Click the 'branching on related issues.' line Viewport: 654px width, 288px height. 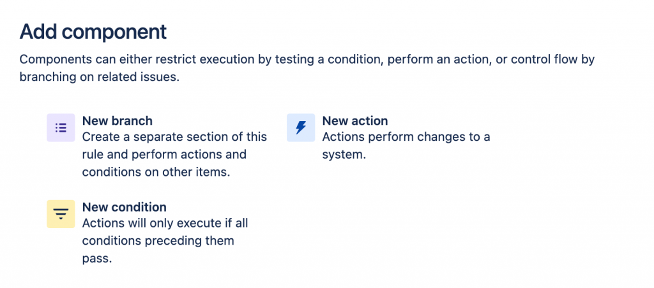coord(99,77)
